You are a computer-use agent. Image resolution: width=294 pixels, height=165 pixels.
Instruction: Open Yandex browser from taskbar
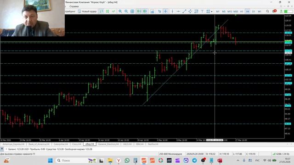[x=119, y=160]
